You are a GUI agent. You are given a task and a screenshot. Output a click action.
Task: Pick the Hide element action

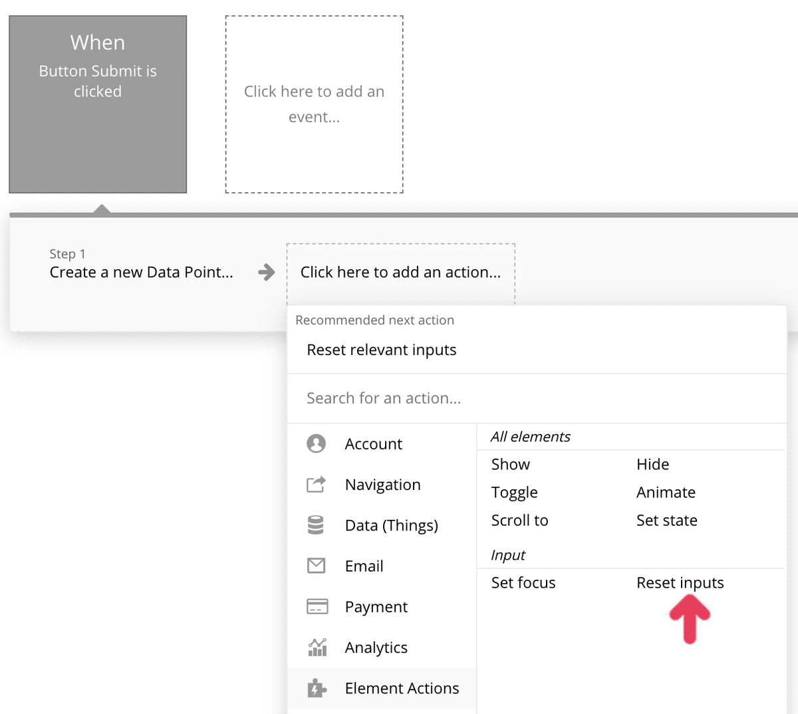(652, 464)
